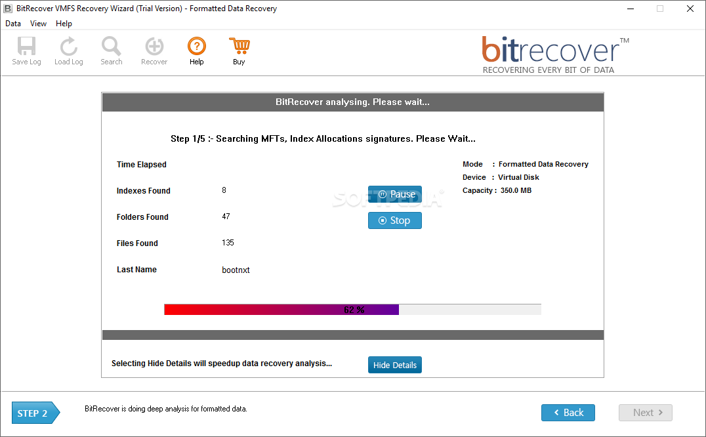Screen dimensions: 706x437
Task: Open the View menu
Action: tap(38, 24)
